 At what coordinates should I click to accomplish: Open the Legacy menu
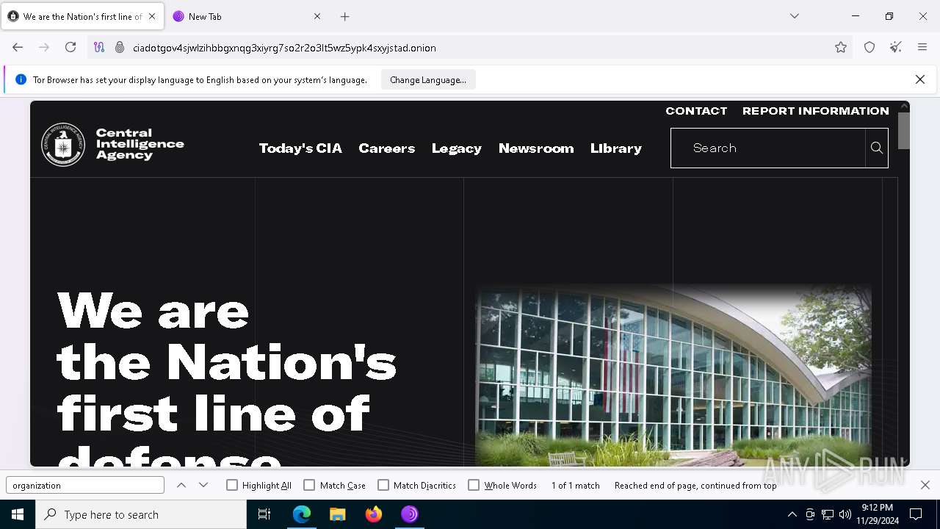[x=457, y=148]
